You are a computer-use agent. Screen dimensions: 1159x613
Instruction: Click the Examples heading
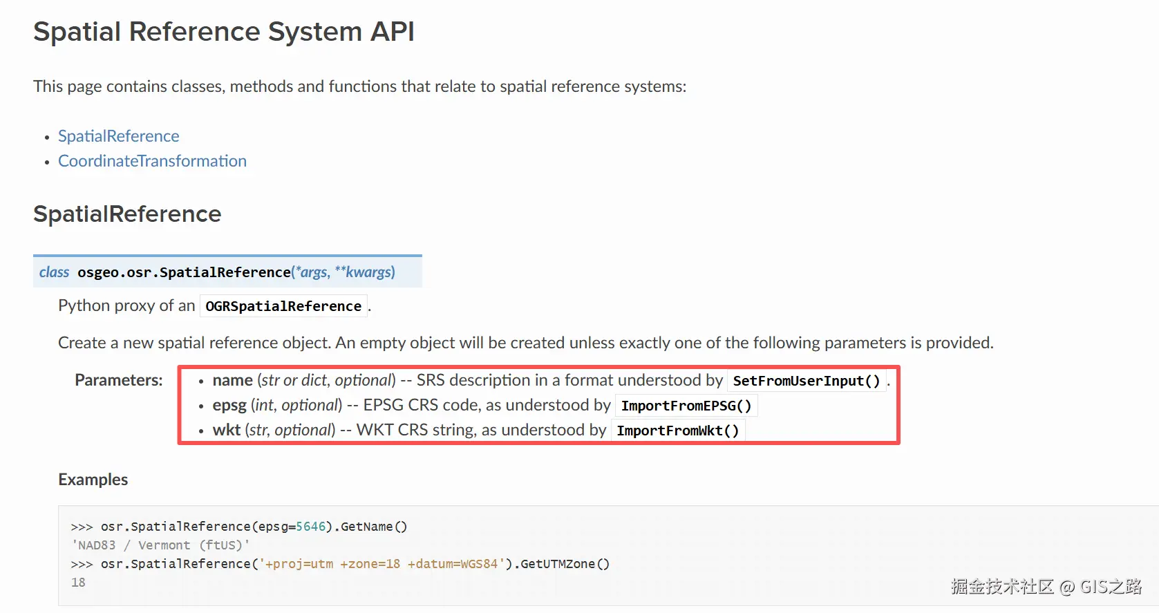(x=93, y=480)
